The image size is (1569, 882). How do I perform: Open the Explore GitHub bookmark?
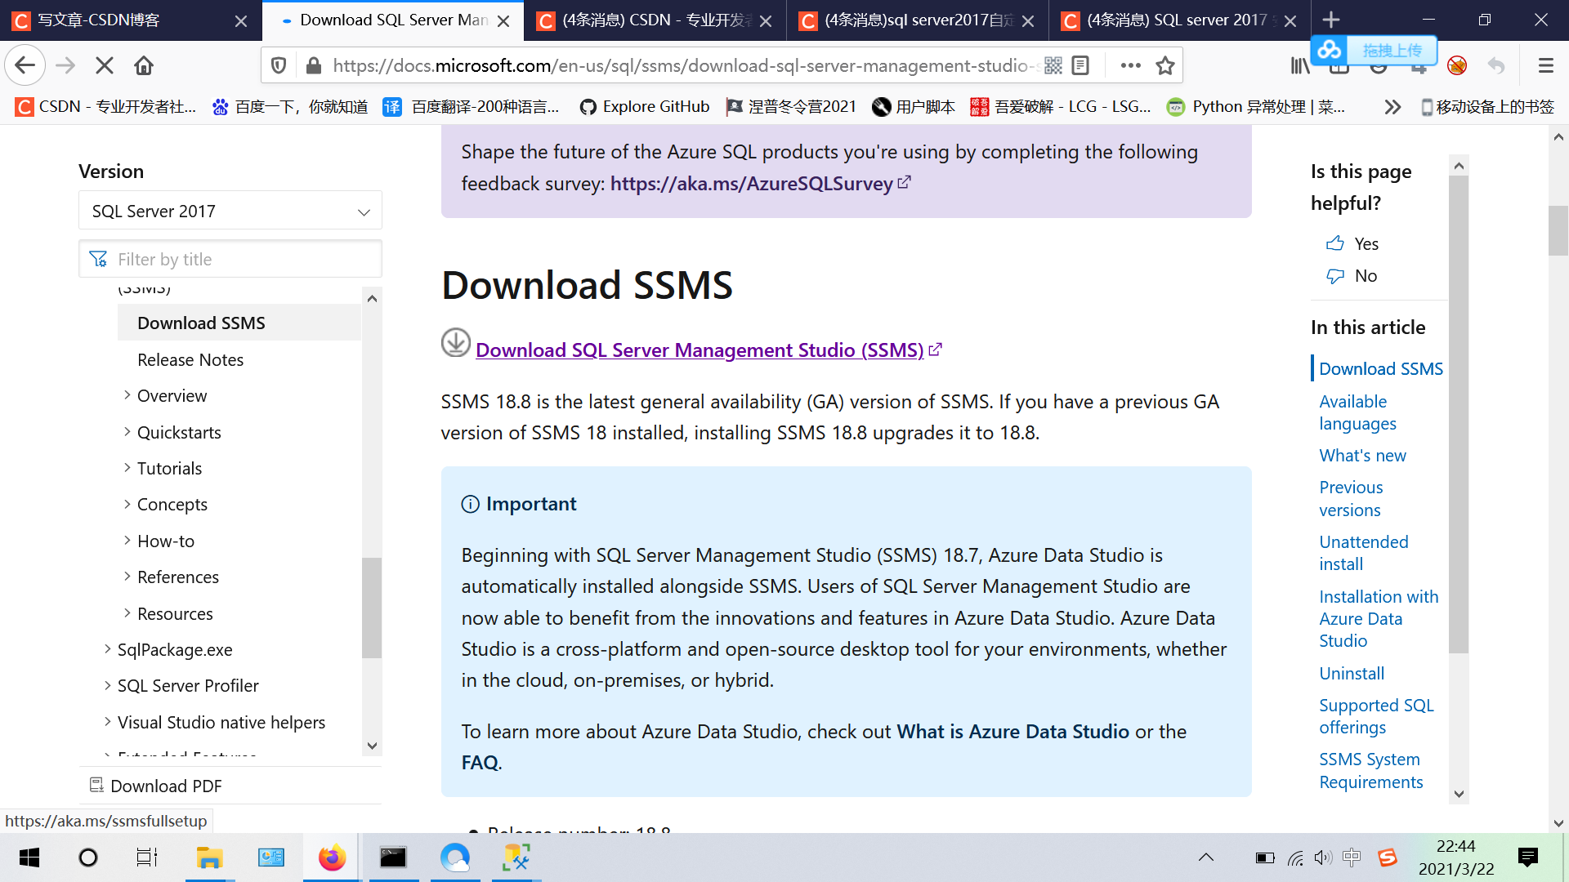[644, 107]
